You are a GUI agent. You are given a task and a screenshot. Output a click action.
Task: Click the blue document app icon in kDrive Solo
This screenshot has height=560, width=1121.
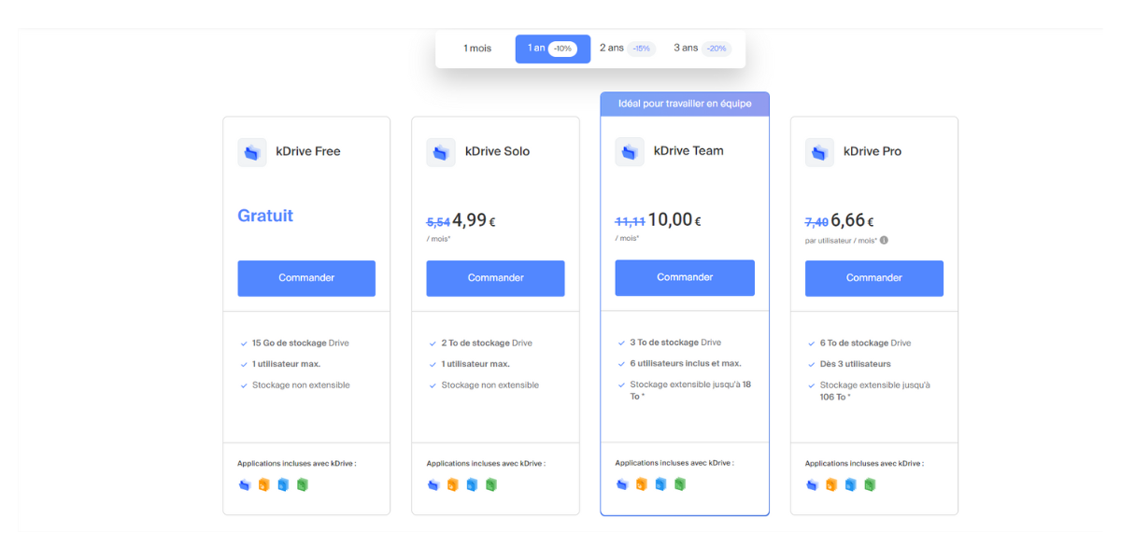tap(472, 485)
